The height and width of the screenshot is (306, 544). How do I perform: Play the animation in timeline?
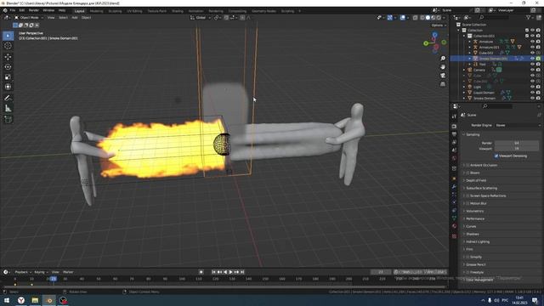(x=230, y=272)
